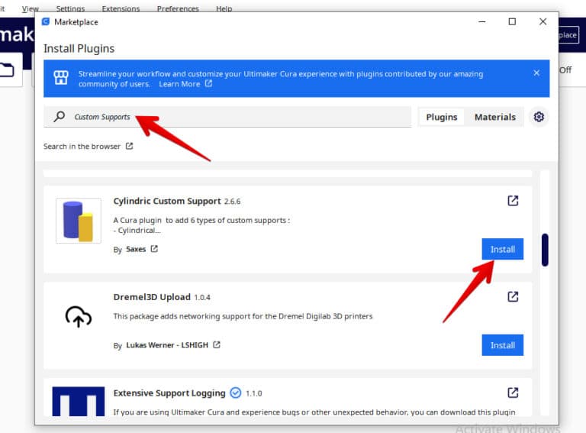The width and height of the screenshot is (586, 433).
Task: Switch to the Materials tab
Action: coord(494,117)
